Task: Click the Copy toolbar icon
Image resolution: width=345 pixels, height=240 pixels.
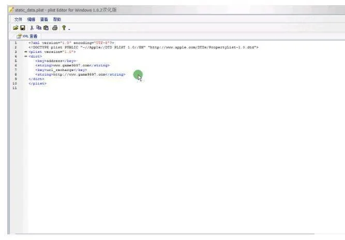Action: tap(39, 27)
